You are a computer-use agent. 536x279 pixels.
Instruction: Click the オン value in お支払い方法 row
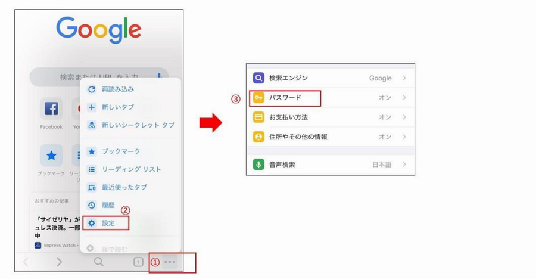(385, 117)
